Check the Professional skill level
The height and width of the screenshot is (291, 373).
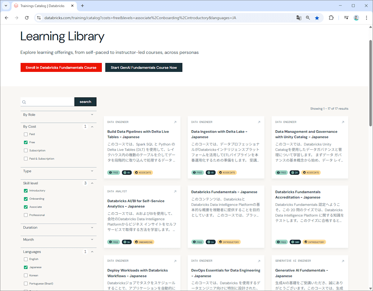pyautogui.click(x=26, y=215)
